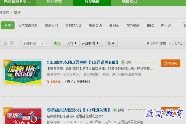Select 默认 default sorting
186x124 pixels.
coord(58,43)
